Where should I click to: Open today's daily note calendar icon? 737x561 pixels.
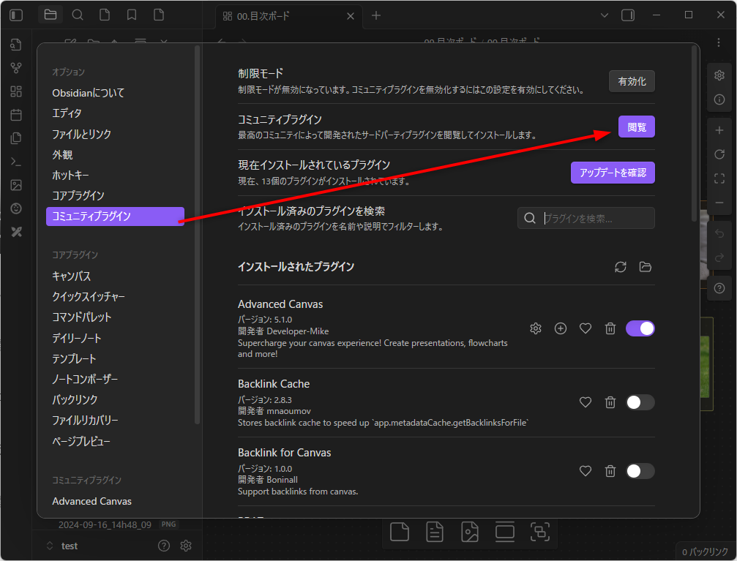point(16,115)
